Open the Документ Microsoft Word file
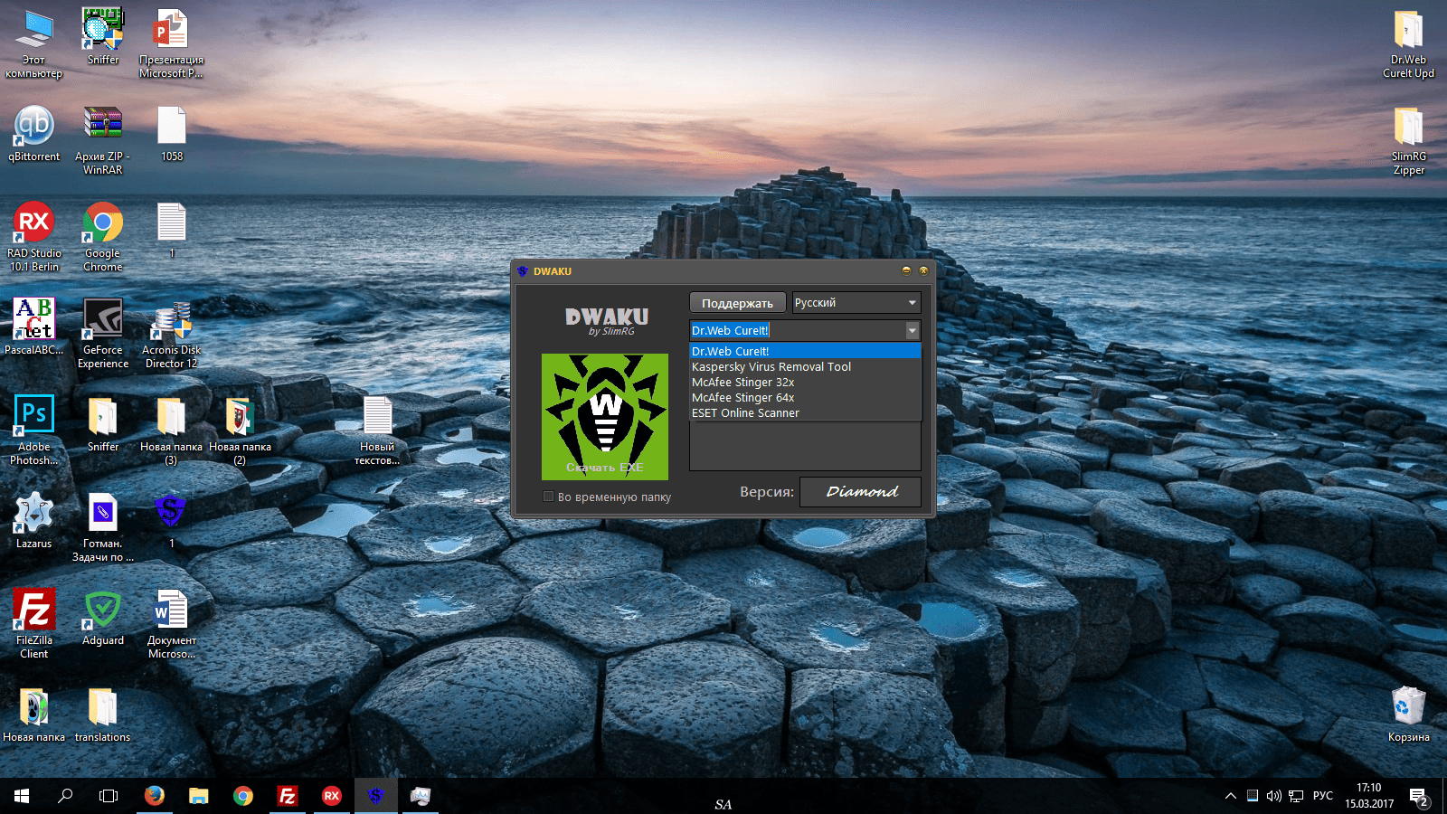This screenshot has width=1447, height=814. click(171, 623)
